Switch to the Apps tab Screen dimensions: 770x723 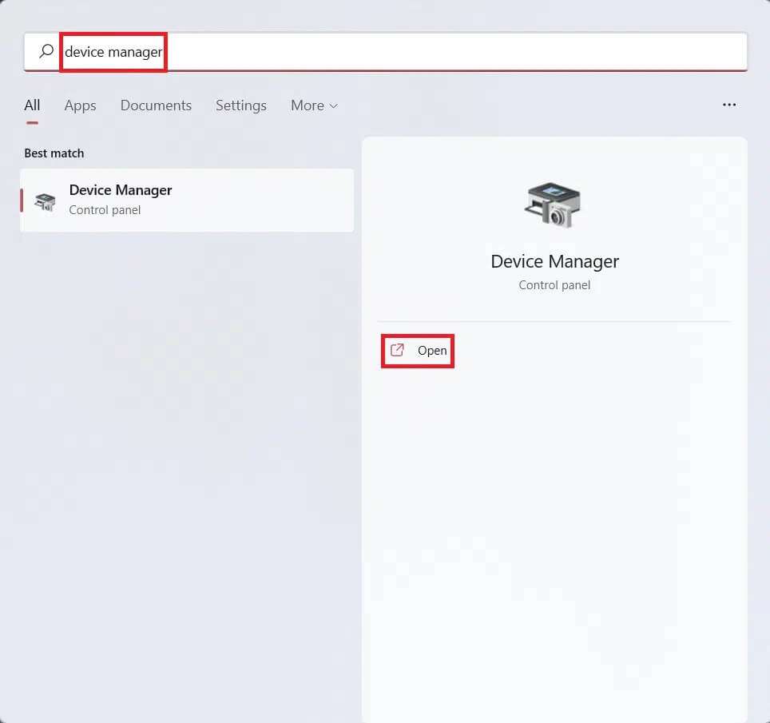[x=80, y=105]
